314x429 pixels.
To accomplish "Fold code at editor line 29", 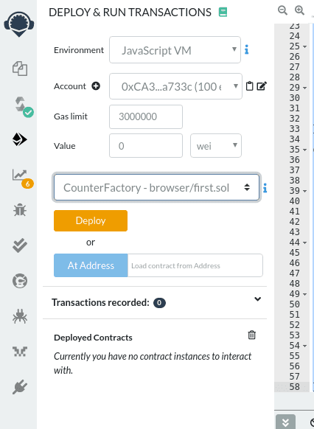I will pyautogui.click(x=304, y=88).
